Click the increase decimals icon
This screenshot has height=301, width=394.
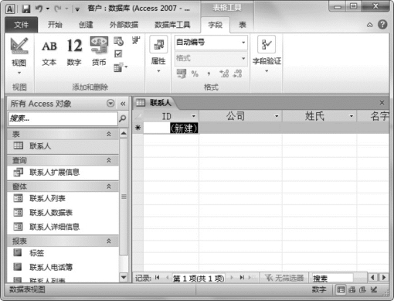click(224, 74)
